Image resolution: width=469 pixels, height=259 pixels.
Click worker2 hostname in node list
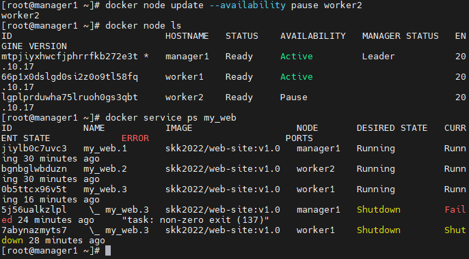click(185, 97)
